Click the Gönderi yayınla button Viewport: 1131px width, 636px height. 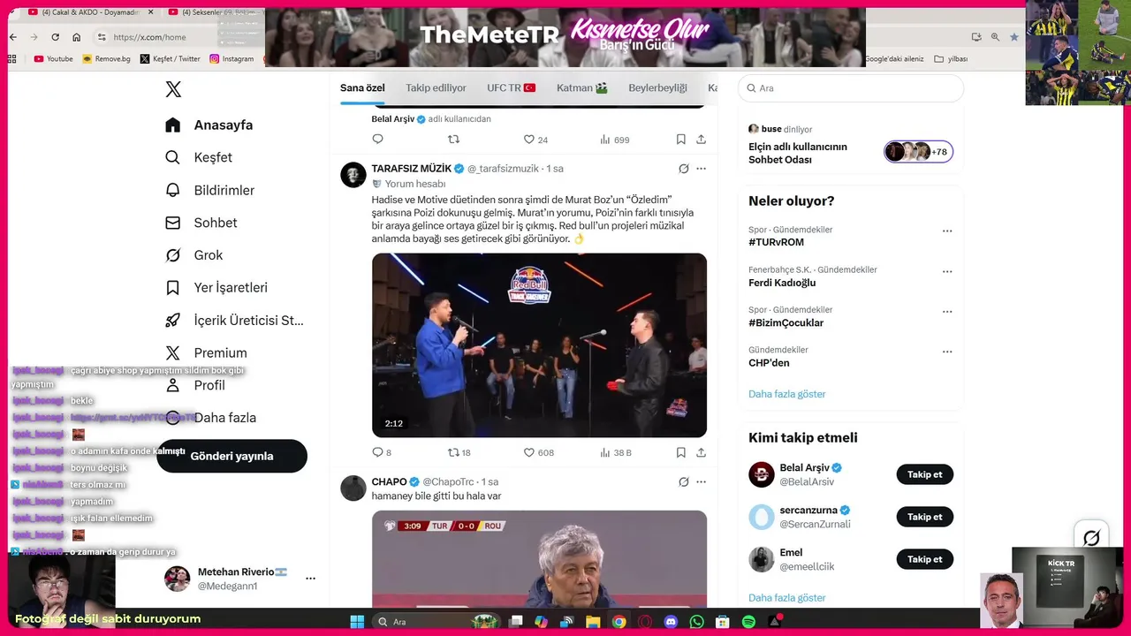(x=232, y=456)
